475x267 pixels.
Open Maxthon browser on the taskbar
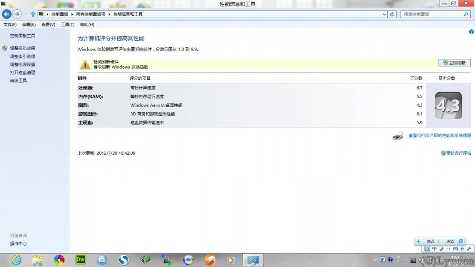pyautogui.click(x=102, y=260)
